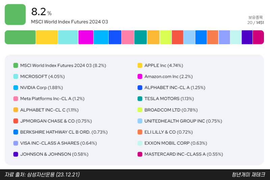Viewport: 270px width, 180px height.
Task: Click the crimson MASTERCARD INC-CLASS A legend swatch
Action: tap(140, 154)
